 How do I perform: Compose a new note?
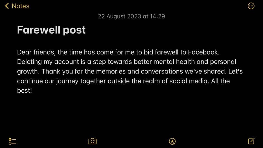click(x=251, y=141)
